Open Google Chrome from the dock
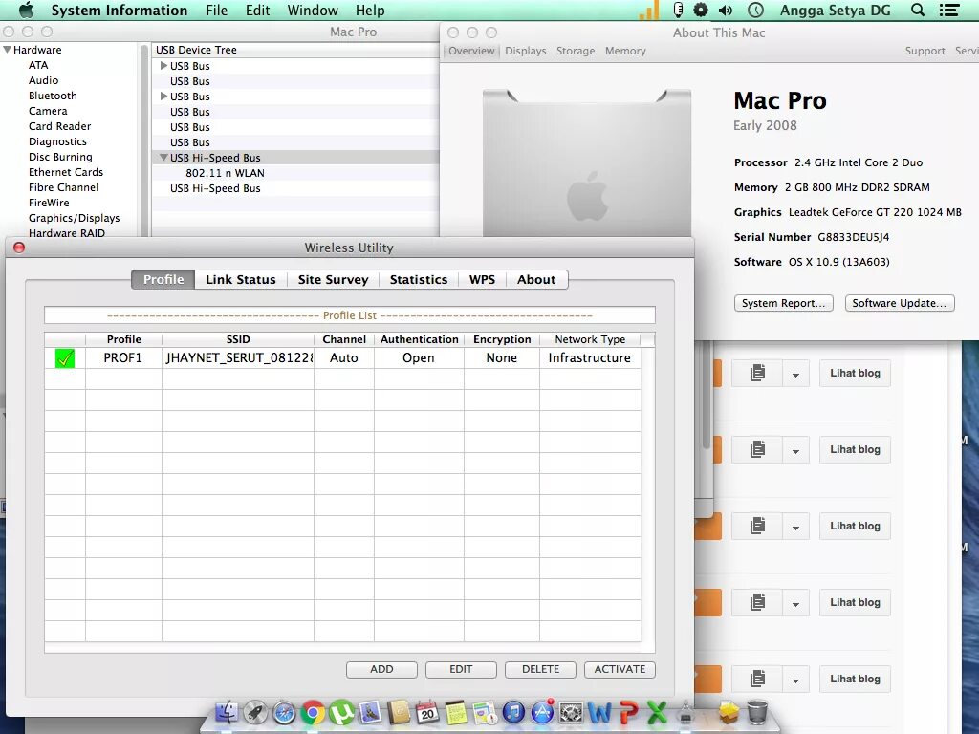This screenshot has height=734, width=979. click(313, 712)
